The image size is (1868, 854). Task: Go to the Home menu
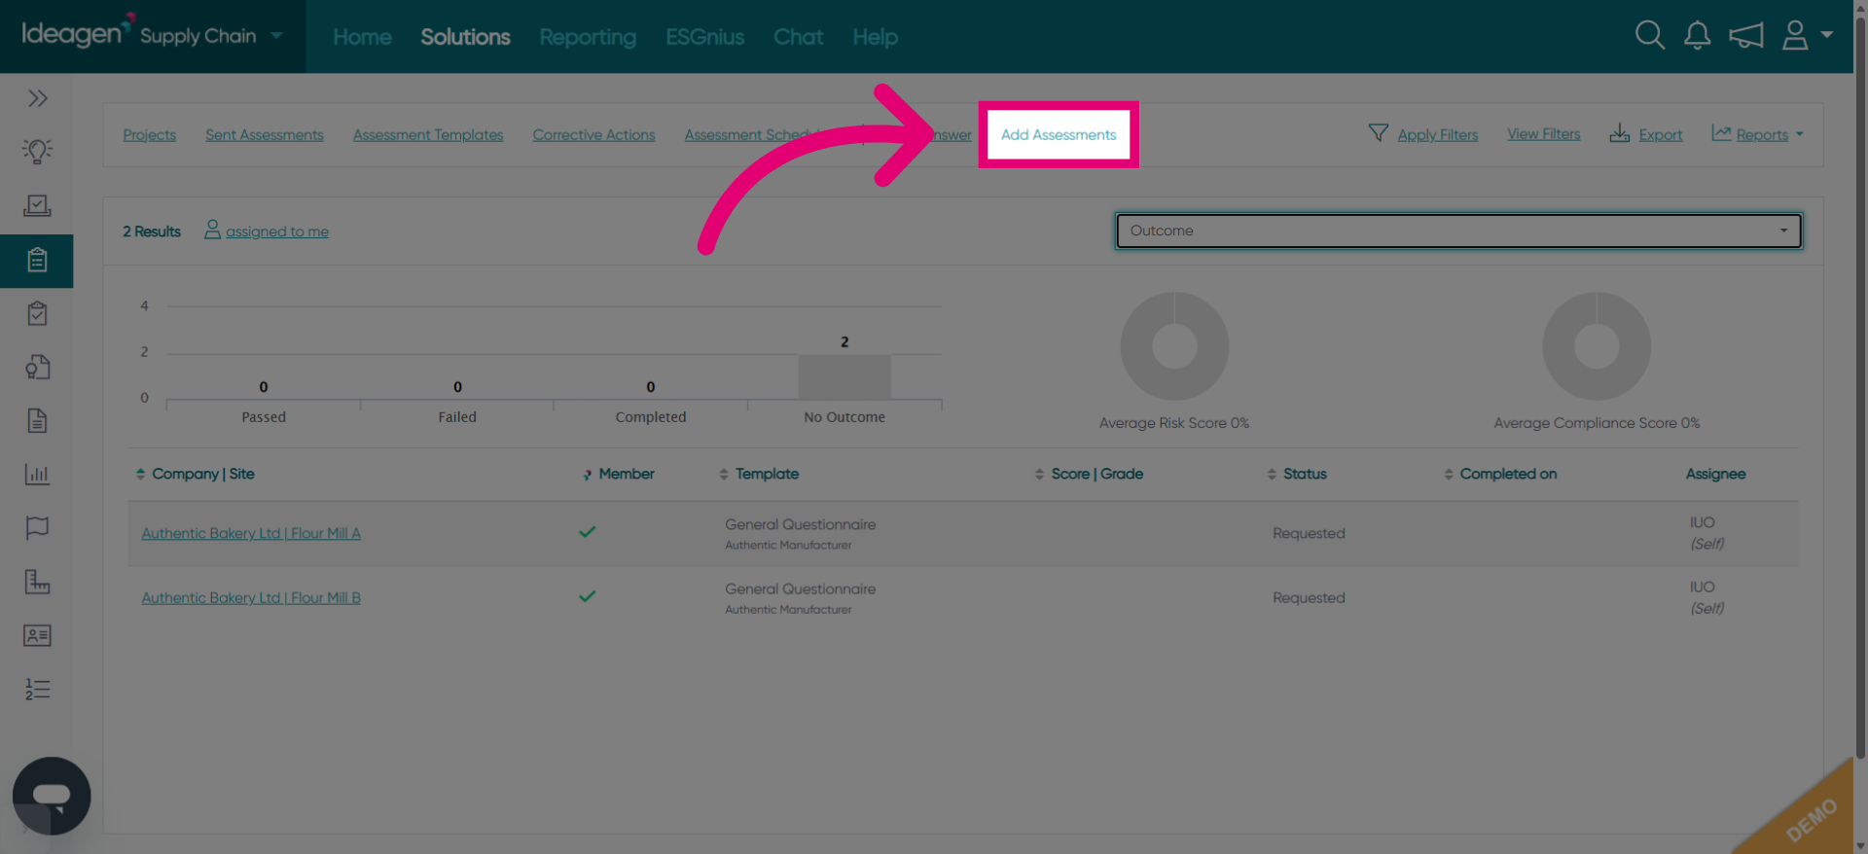coord(362,37)
